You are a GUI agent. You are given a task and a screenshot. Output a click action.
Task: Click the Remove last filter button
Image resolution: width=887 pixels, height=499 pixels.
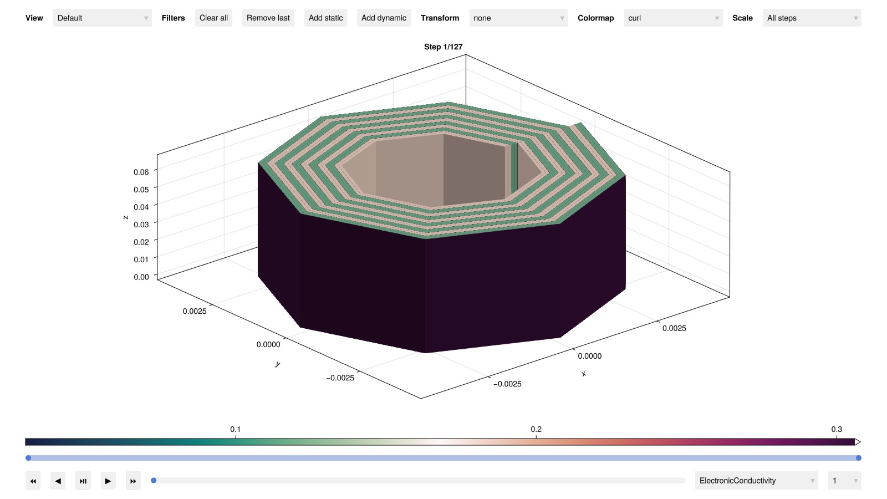point(268,18)
